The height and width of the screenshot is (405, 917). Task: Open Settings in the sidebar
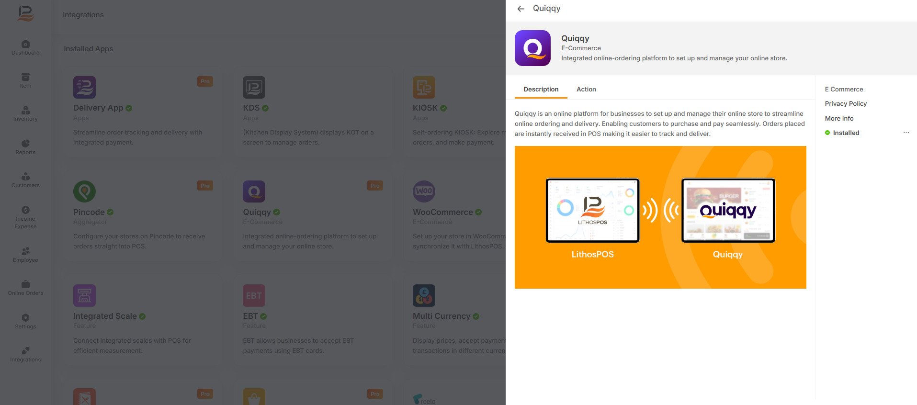tap(25, 321)
